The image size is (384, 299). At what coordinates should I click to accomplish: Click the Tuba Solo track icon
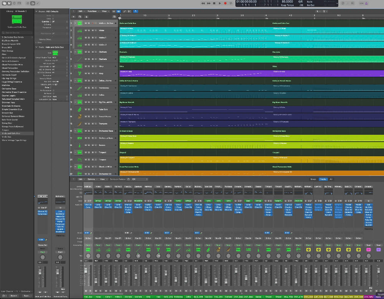(x=79, y=109)
